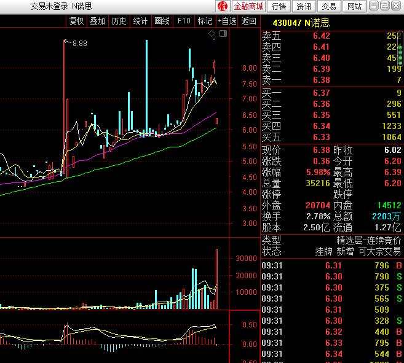Click the 8.00 price axis label

250,68
